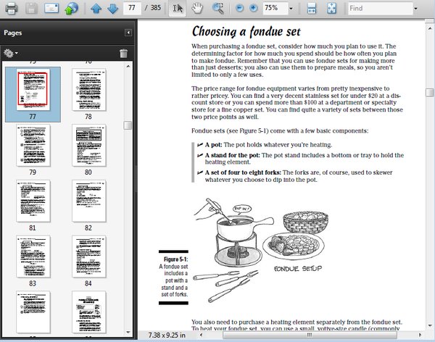This screenshot has height=342, width=435.
Task: Select page 83 thumbnail
Action: pos(33,256)
